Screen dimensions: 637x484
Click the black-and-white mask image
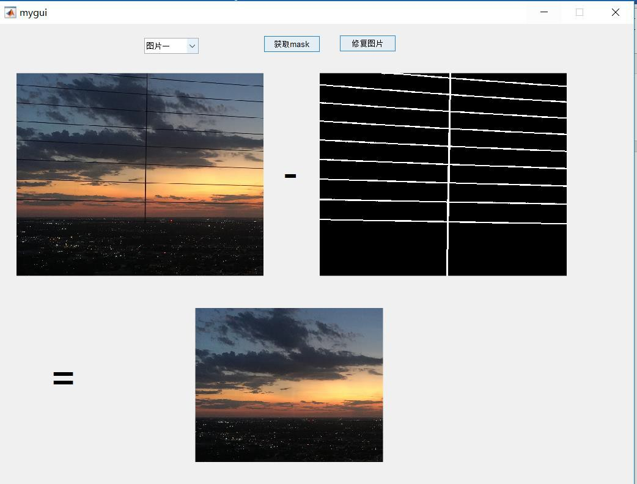(x=443, y=174)
